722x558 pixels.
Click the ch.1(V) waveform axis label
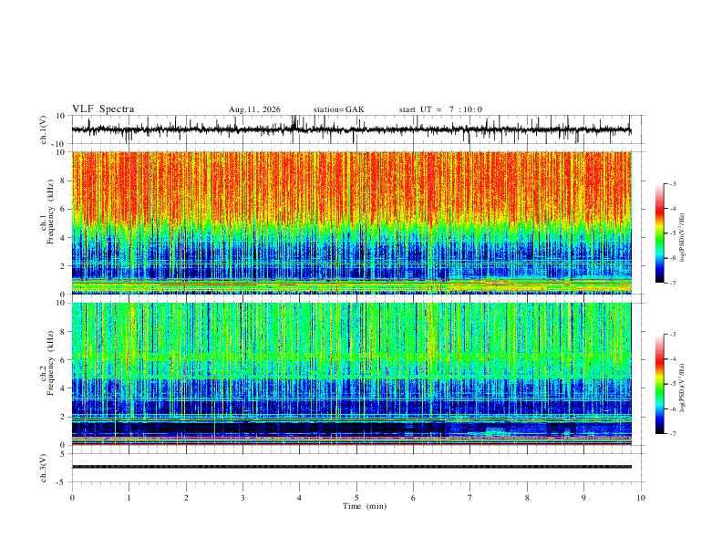pyautogui.click(x=44, y=129)
